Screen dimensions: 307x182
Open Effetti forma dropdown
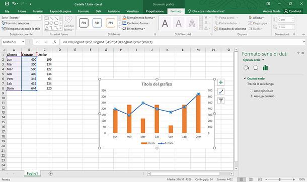(134, 29)
